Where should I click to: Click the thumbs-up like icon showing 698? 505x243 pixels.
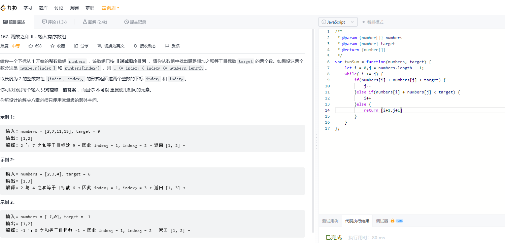[31, 46]
